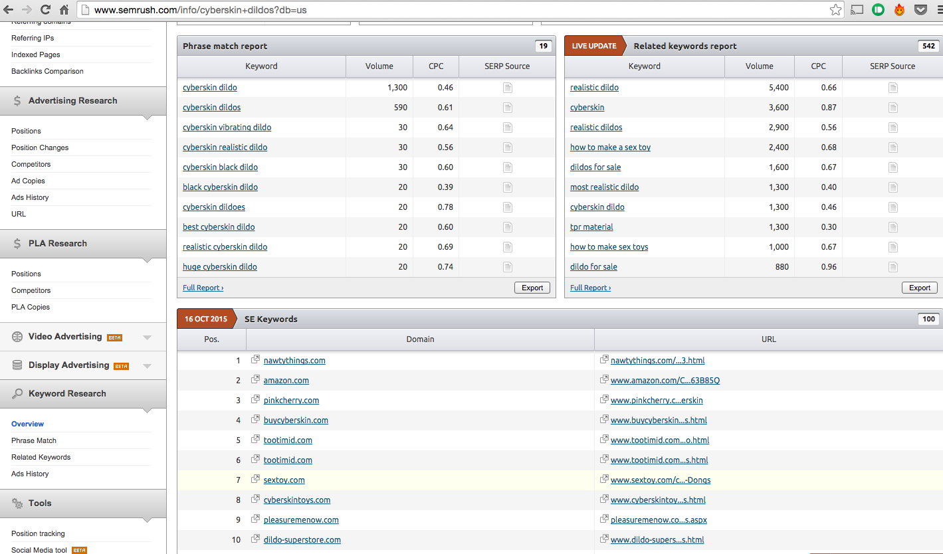
Task: Click the green circular extension icon
Action: 878,10
